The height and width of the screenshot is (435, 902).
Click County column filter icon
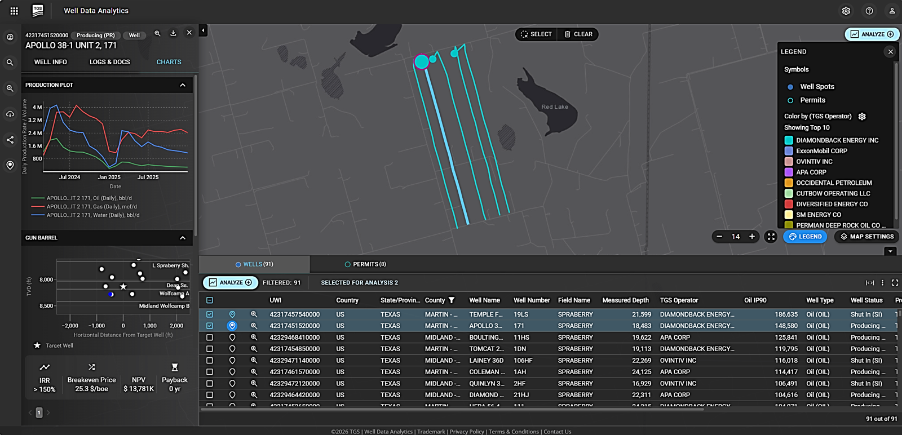pos(452,300)
